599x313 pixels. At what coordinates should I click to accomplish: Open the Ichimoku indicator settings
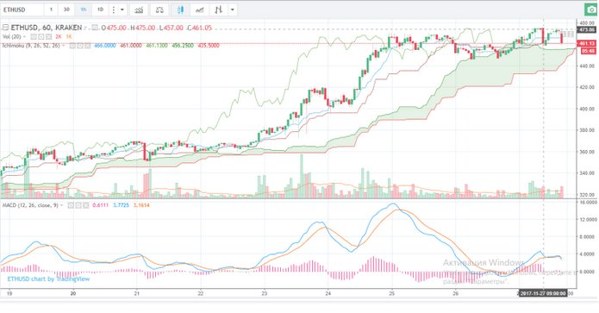pyautogui.click(x=80, y=46)
